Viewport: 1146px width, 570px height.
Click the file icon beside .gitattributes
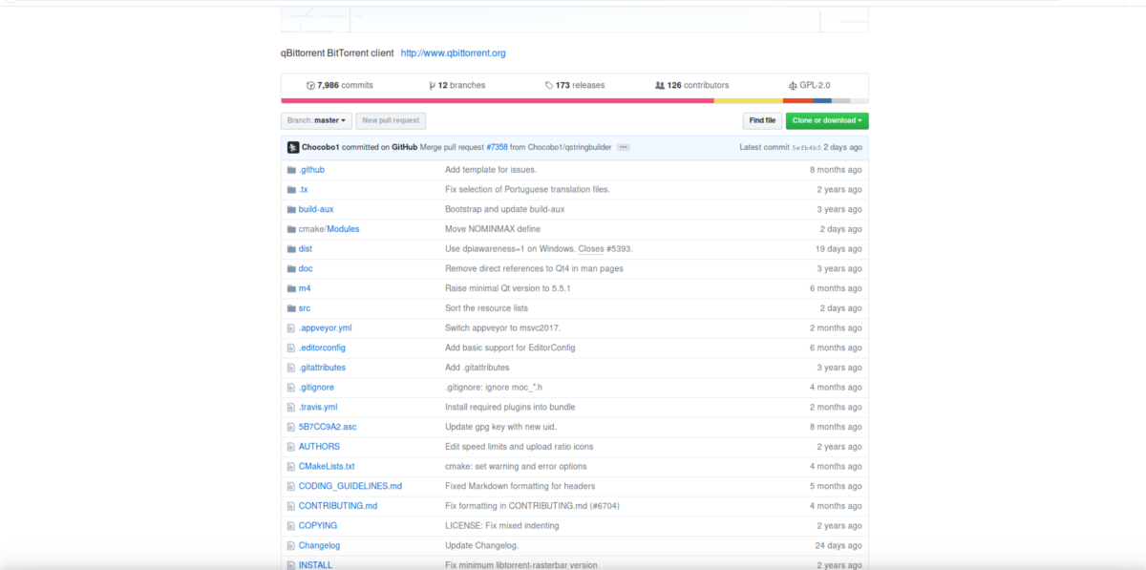pos(291,368)
